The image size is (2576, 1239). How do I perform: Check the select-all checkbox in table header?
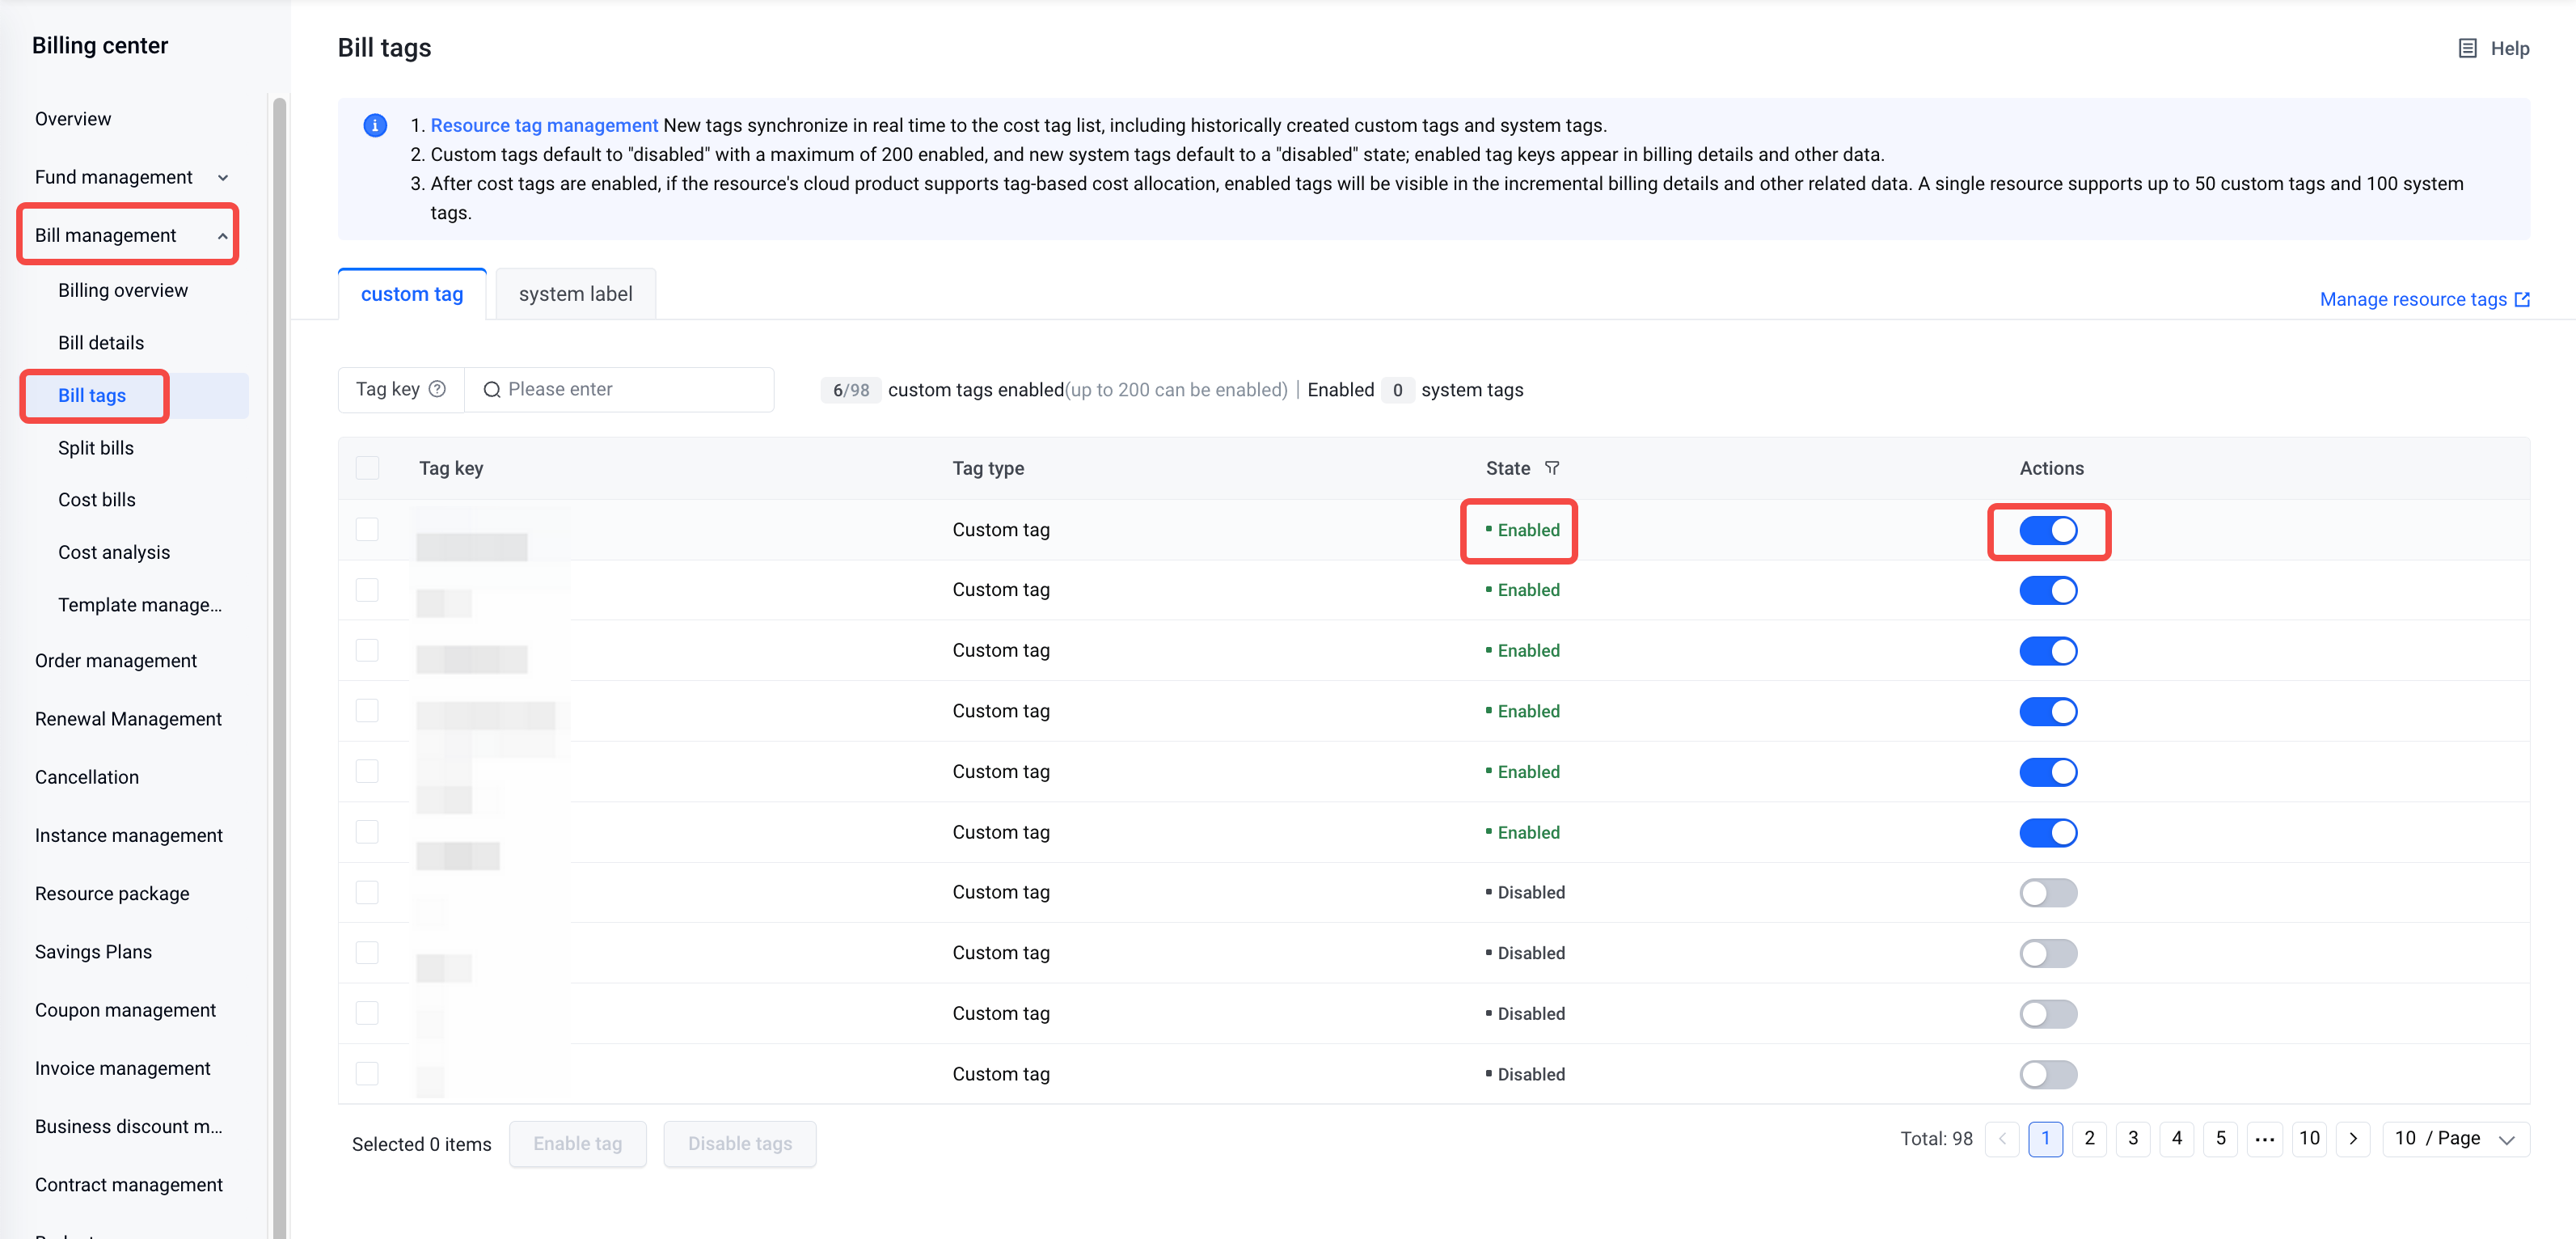point(367,468)
